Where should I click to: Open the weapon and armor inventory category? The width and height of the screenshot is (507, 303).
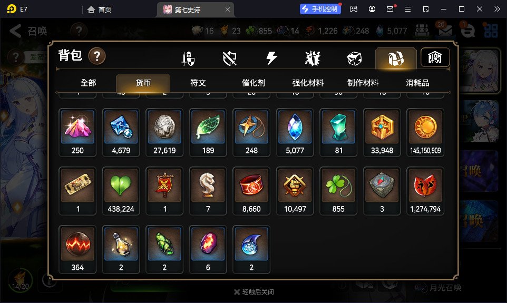[188, 58]
